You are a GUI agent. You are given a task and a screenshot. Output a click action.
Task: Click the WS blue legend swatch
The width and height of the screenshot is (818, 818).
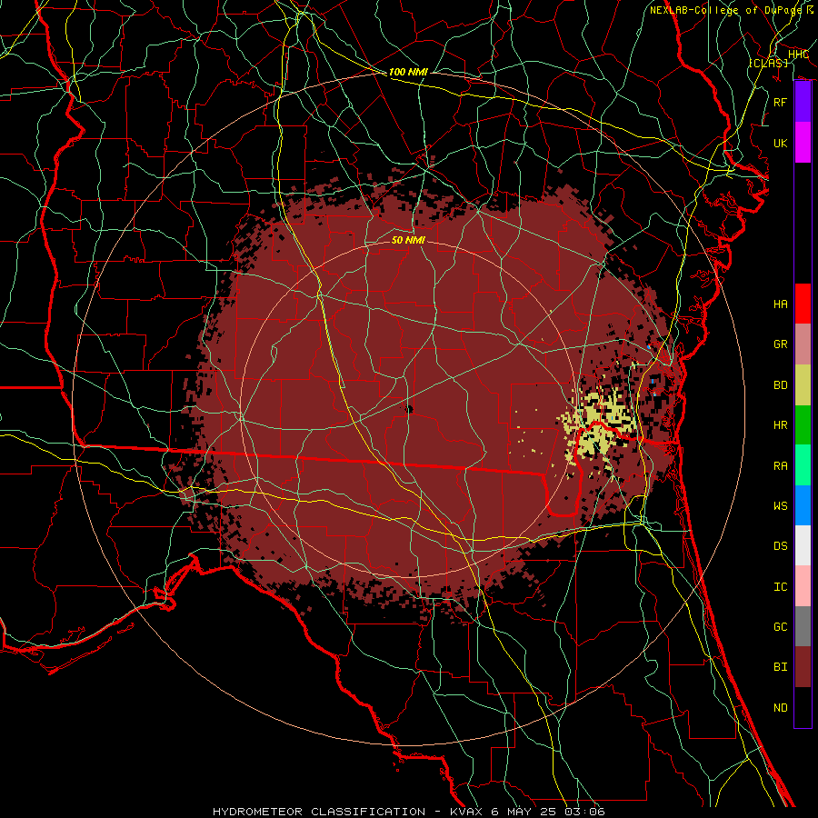click(803, 505)
